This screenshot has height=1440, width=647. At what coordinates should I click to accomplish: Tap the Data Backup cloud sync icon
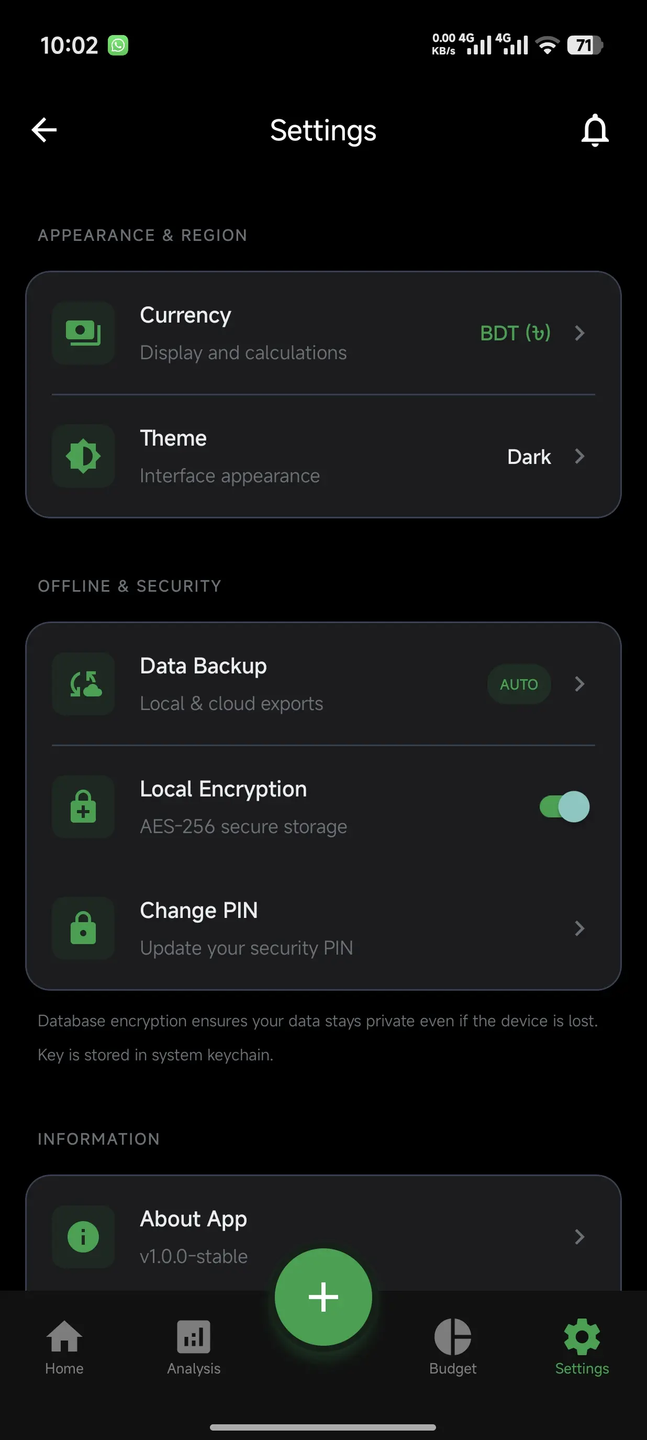pos(83,684)
